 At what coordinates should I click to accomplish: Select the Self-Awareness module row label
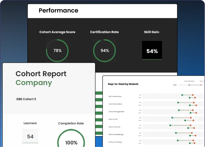pos(115,96)
